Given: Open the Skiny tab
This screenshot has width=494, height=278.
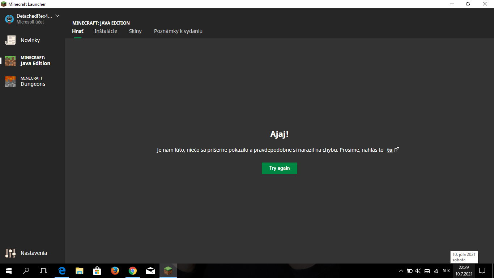Looking at the screenshot, I should coord(135,31).
